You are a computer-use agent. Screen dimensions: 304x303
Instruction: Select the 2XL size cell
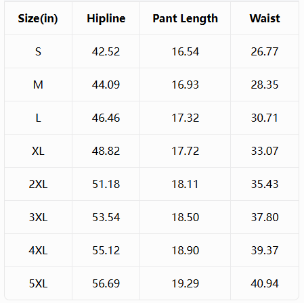[38, 184]
